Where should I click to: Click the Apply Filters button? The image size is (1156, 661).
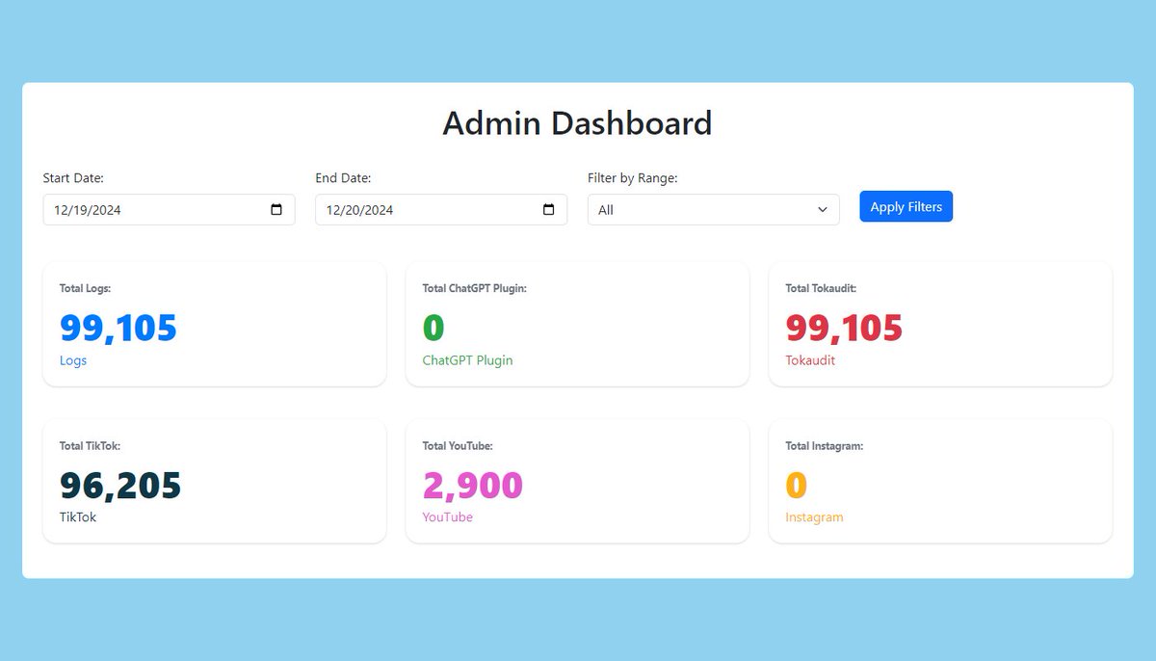click(906, 206)
